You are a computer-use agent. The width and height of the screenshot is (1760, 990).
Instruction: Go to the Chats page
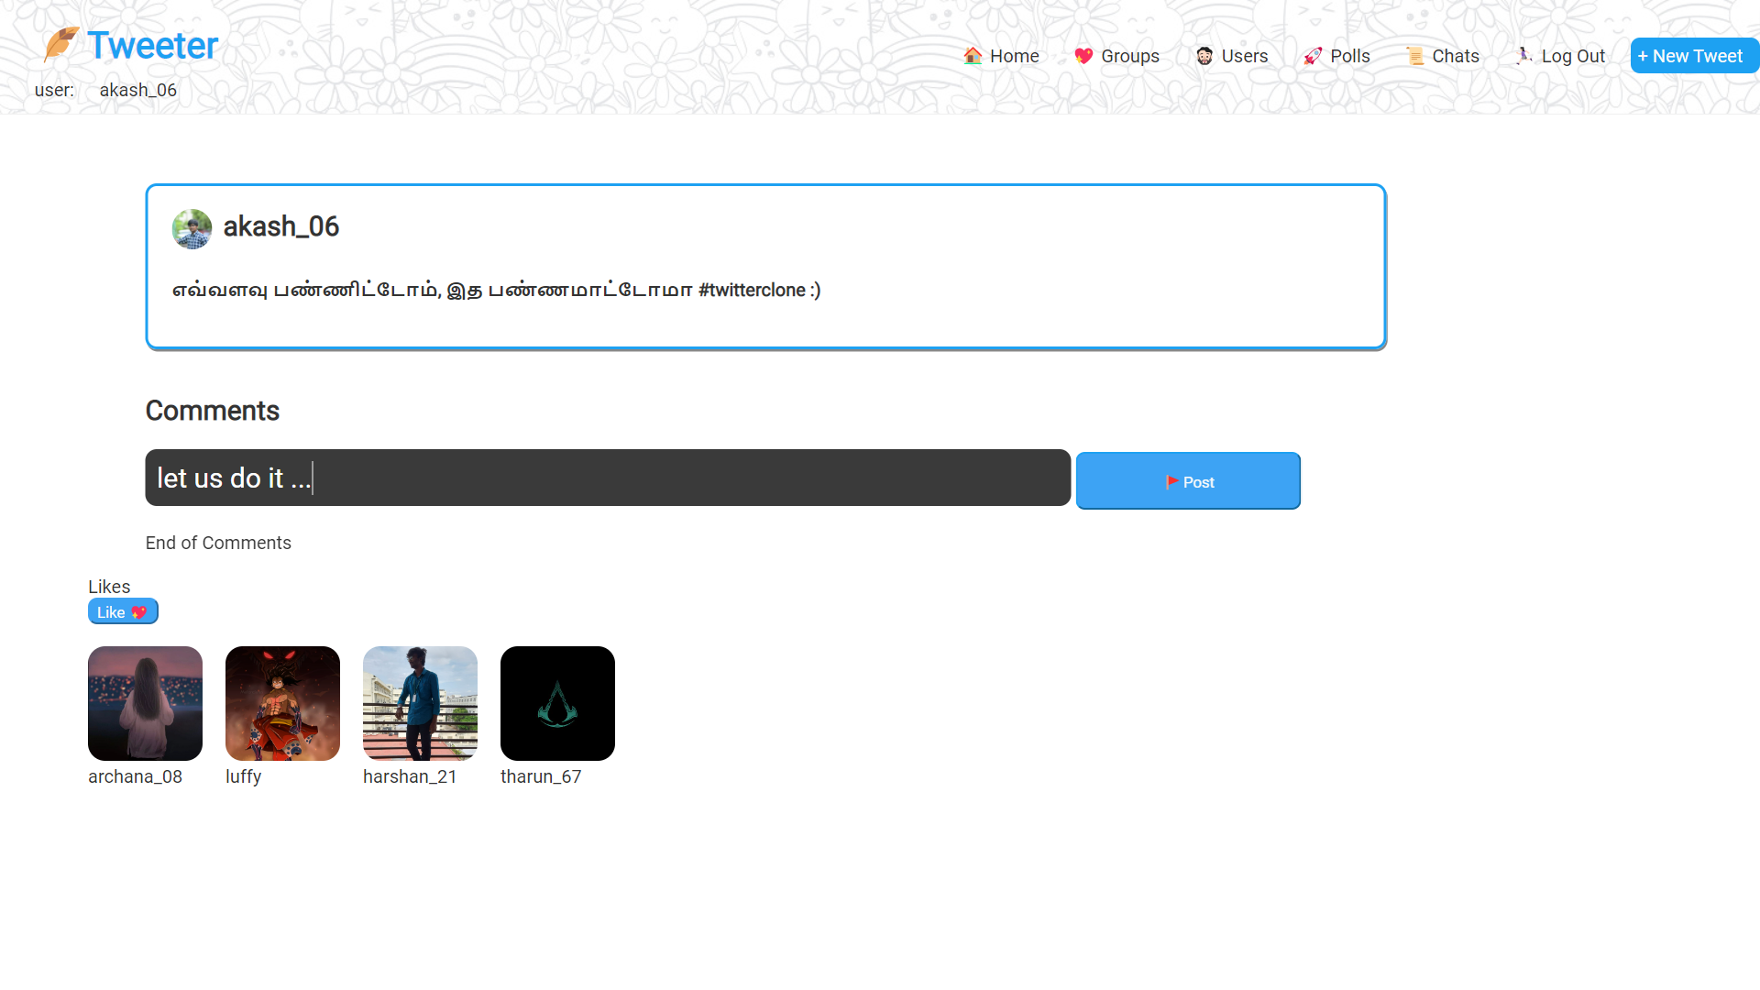point(1455,56)
